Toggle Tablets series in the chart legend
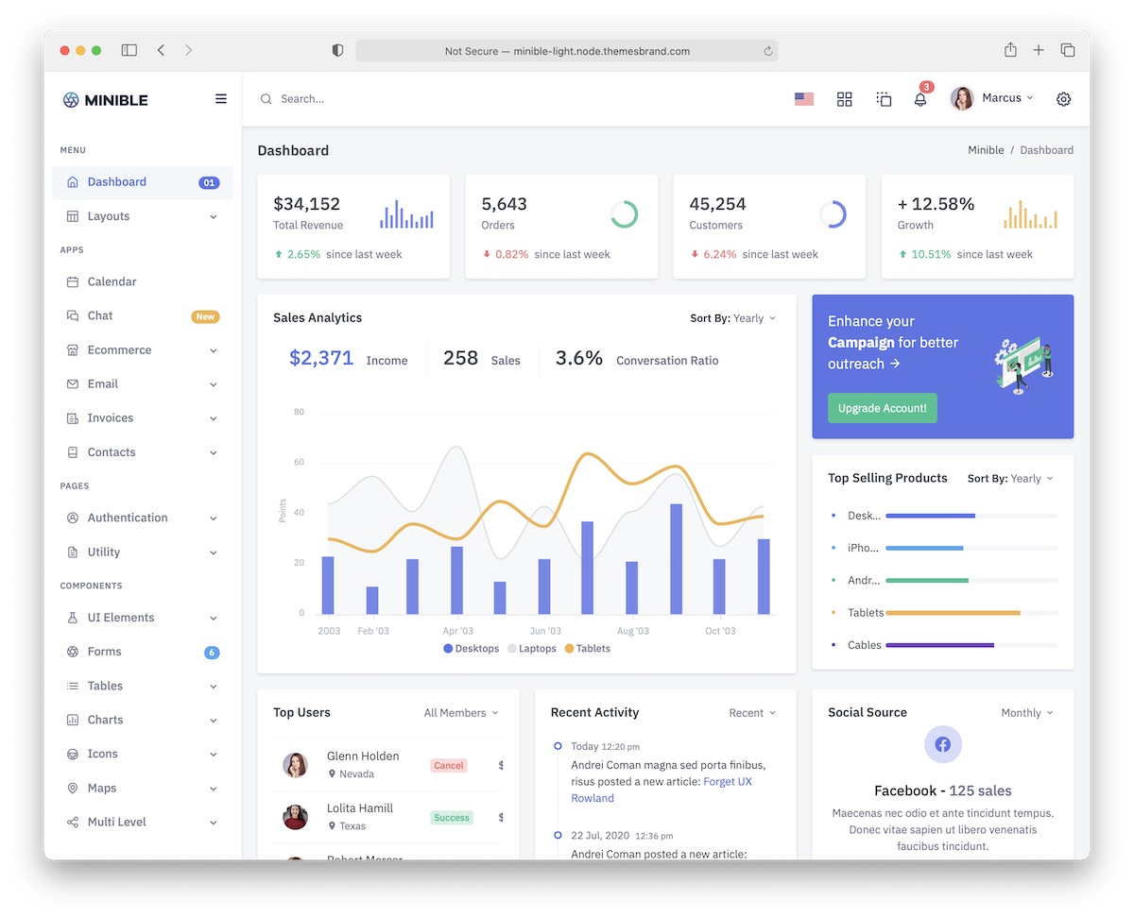This screenshot has height=918, width=1134. 587,648
